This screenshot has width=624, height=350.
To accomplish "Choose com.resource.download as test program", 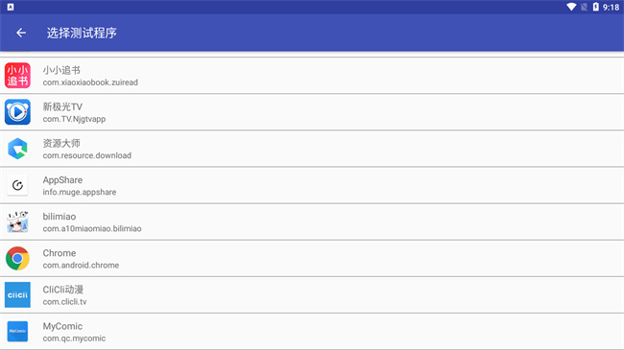I will click(87, 155).
